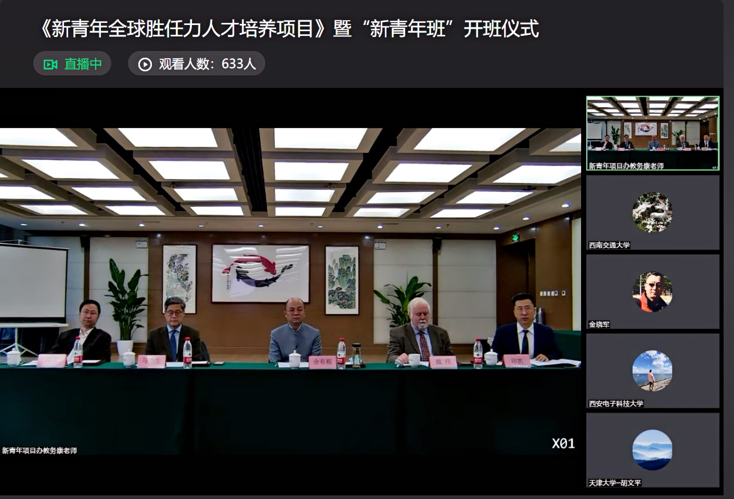This screenshot has height=499, width=734.
Task: Expand the 西南交通大学 participant video
Action: pos(652,212)
